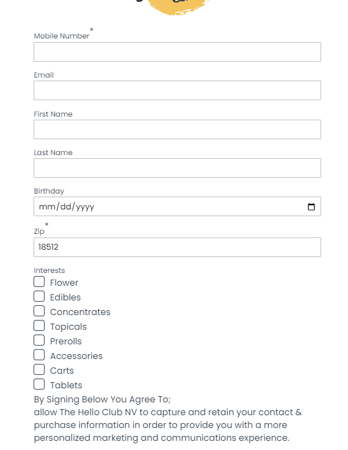This screenshot has height=450, width=348.
Task: Select the Prerolls checkbox
Action: click(x=39, y=340)
